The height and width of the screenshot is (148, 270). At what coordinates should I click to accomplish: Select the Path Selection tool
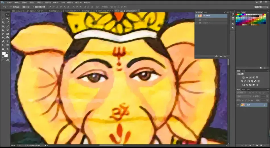click(x=3, y=45)
